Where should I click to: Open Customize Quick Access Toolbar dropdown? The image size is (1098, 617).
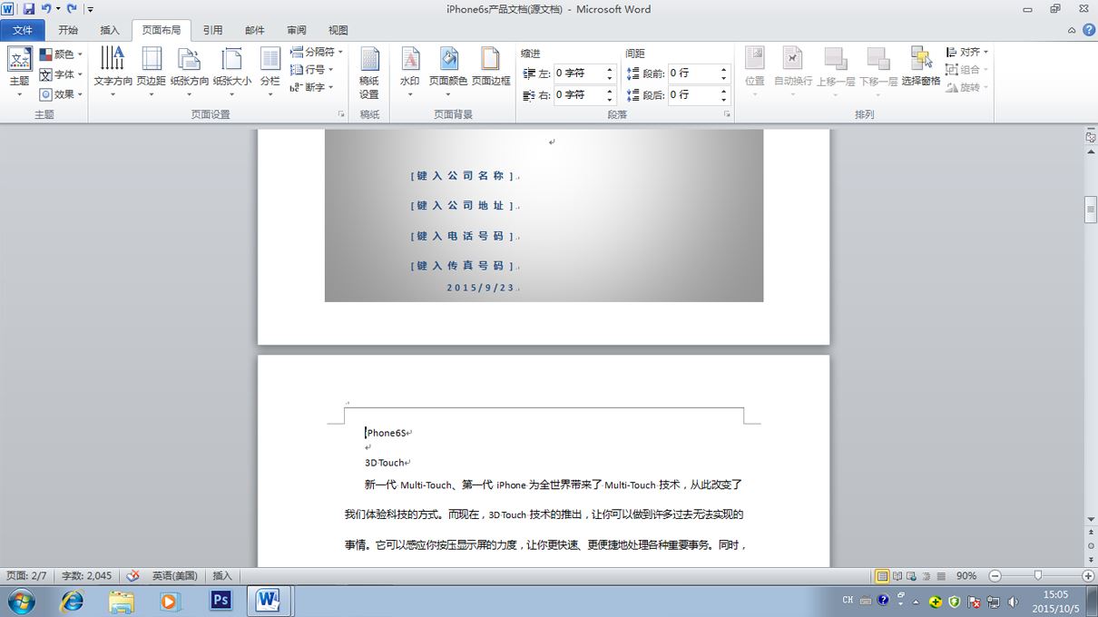(x=90, y=10)
